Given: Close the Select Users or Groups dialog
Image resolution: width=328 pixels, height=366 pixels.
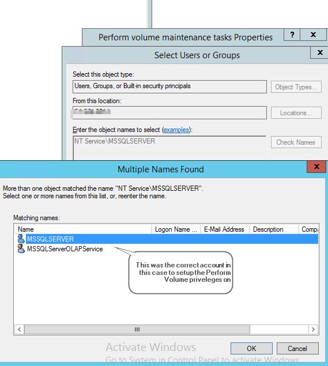Looking at the screenshot, I should [320, 52].
